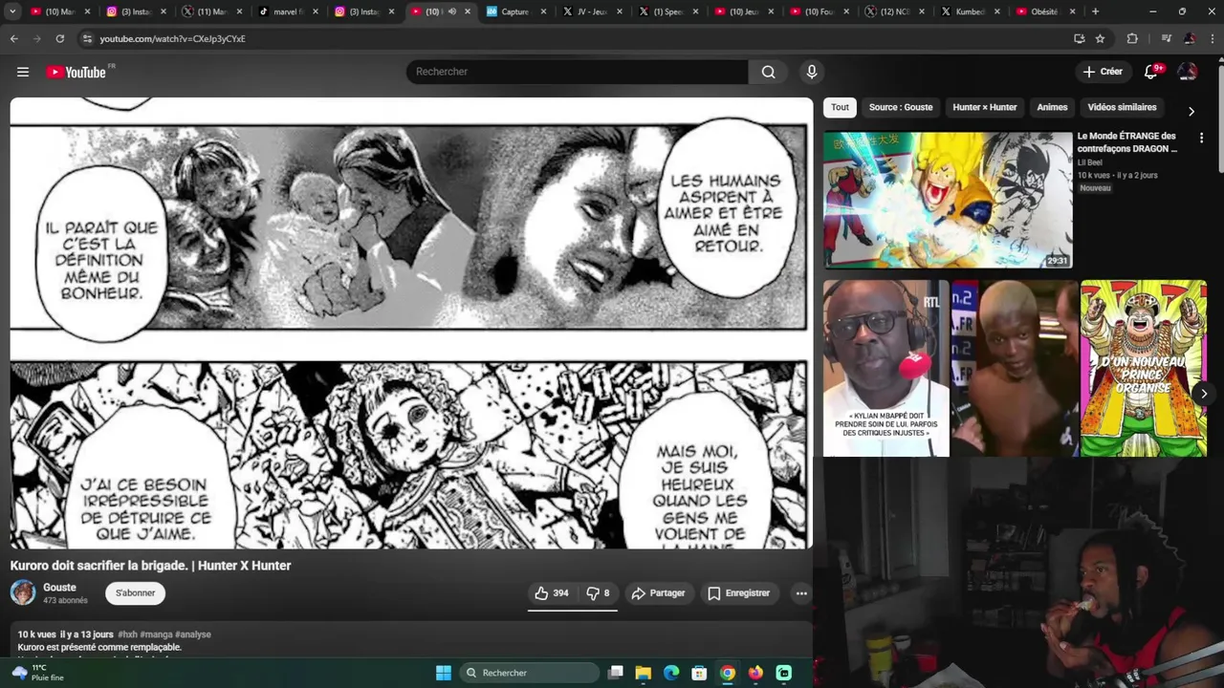Start voice search with microphone icon
1224x688 pixels.
pyautogui.click(x=812, y=72)
